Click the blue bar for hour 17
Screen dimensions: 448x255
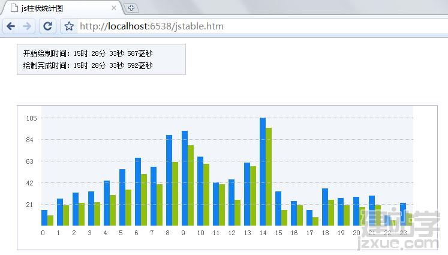tap(309, 218)
